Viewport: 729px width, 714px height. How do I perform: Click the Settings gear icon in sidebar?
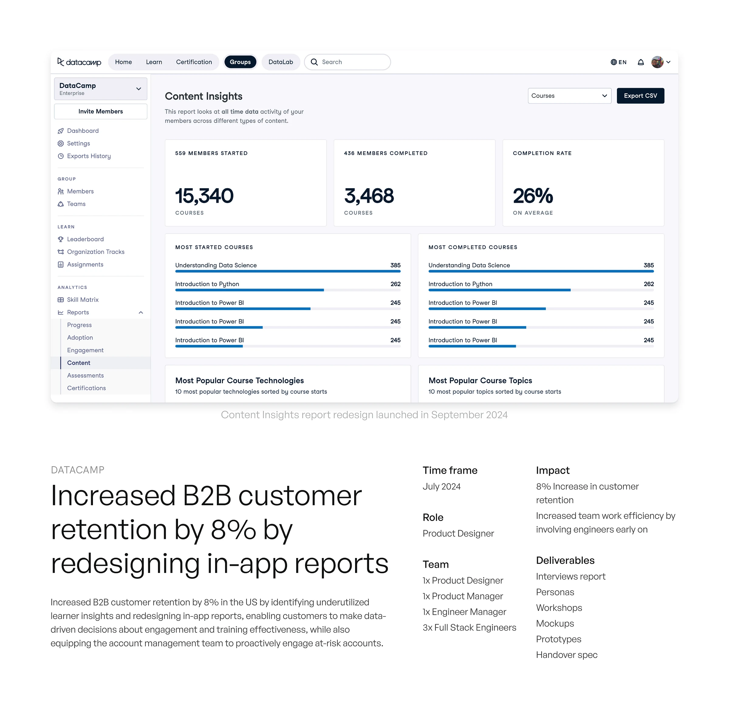(60, 144)
